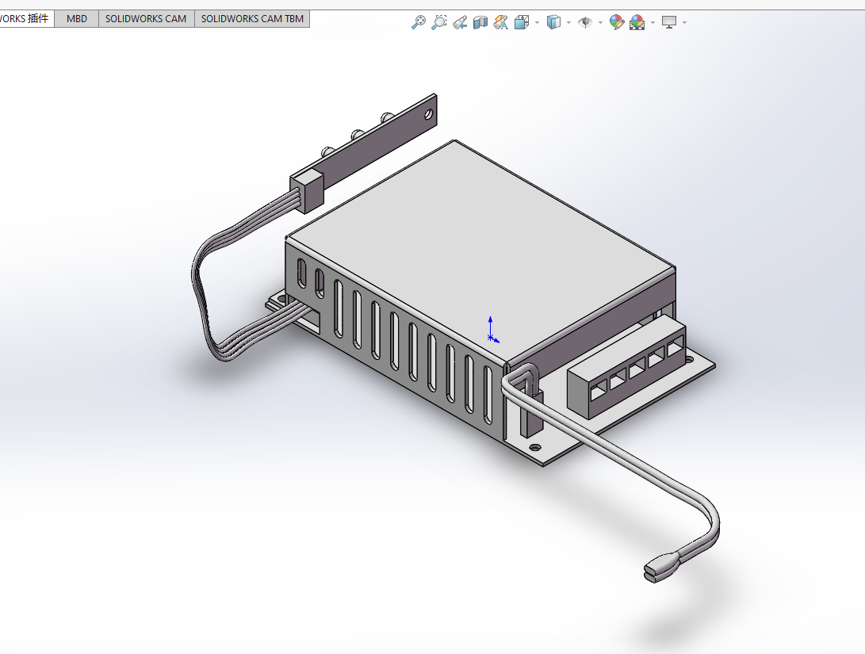Click the Display Style icon
This screenshot has height=654, width=865.
(553, 22)
